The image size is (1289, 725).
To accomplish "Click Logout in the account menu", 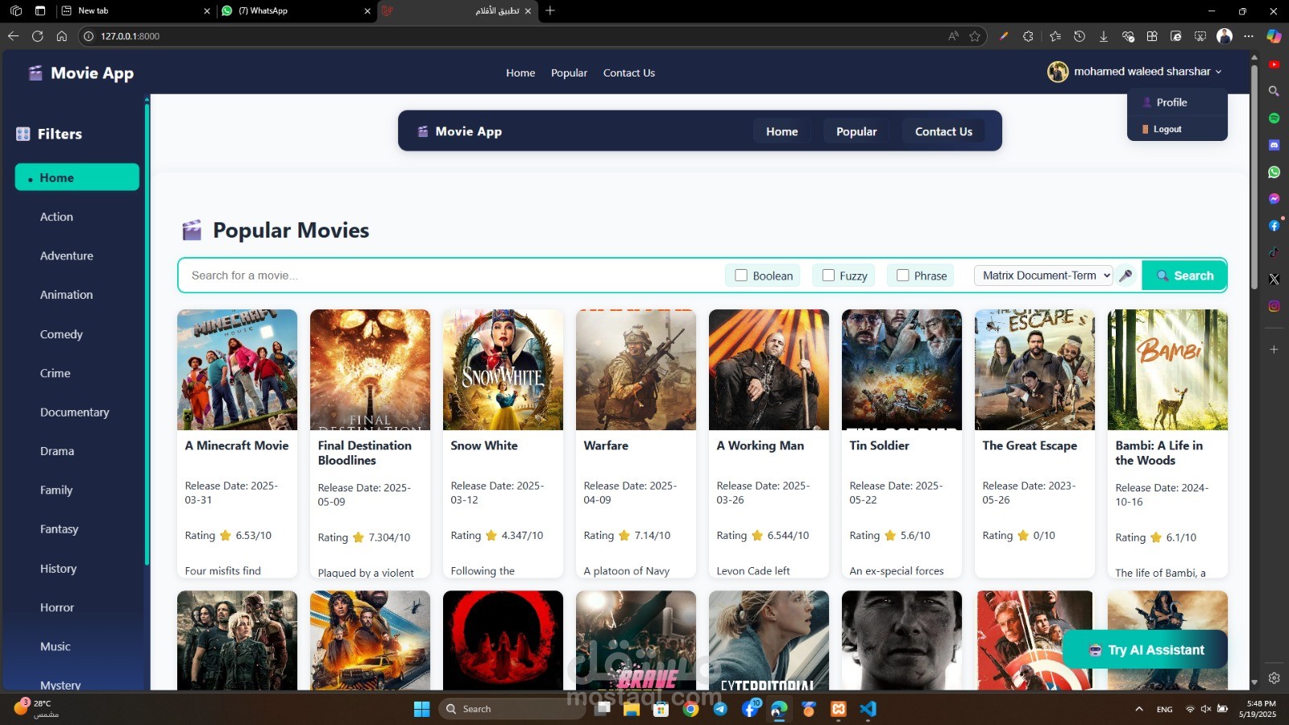I will pos(1167,129).
